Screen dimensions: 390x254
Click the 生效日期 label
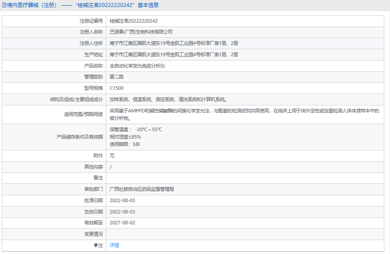point(94,212)
